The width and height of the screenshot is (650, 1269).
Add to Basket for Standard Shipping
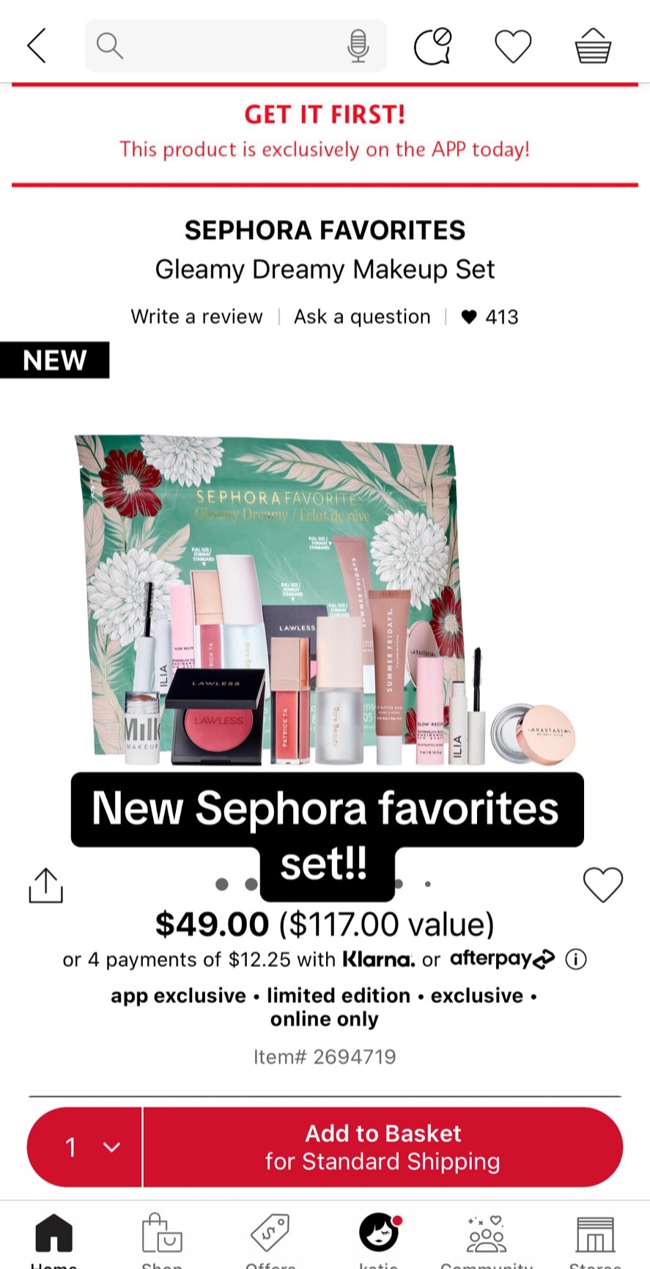pos(383,1147)
